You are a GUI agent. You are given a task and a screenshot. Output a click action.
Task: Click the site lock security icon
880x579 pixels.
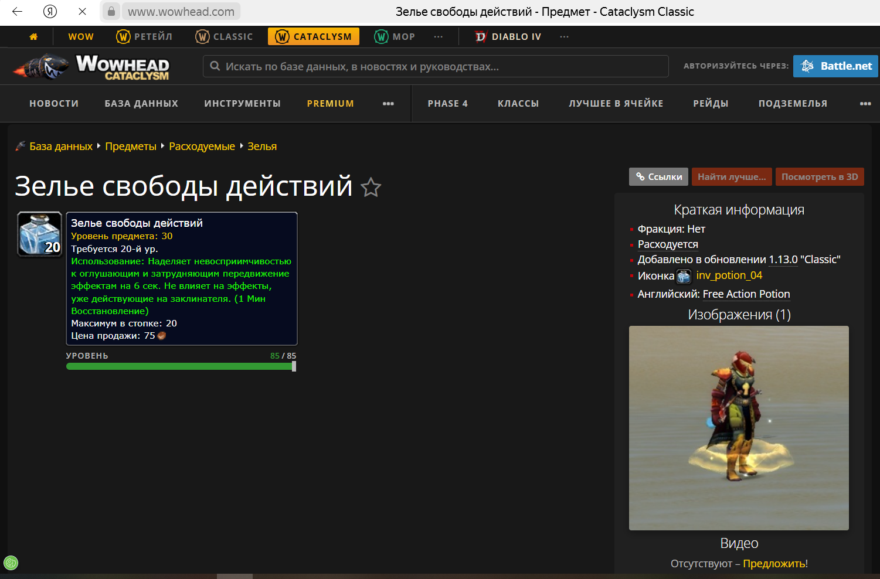tap(111, 11)
